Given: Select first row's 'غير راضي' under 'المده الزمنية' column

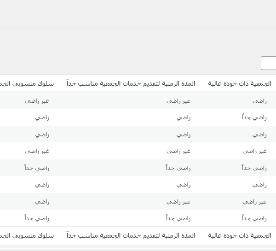Looking at the screenshot, I should pos(178,101).
